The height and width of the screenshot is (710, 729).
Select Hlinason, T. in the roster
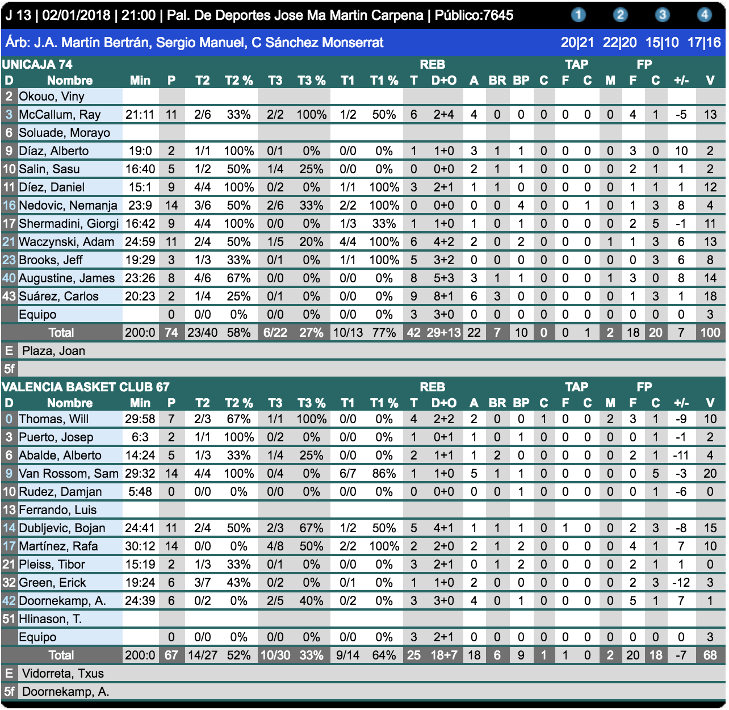tap(51, 619)
